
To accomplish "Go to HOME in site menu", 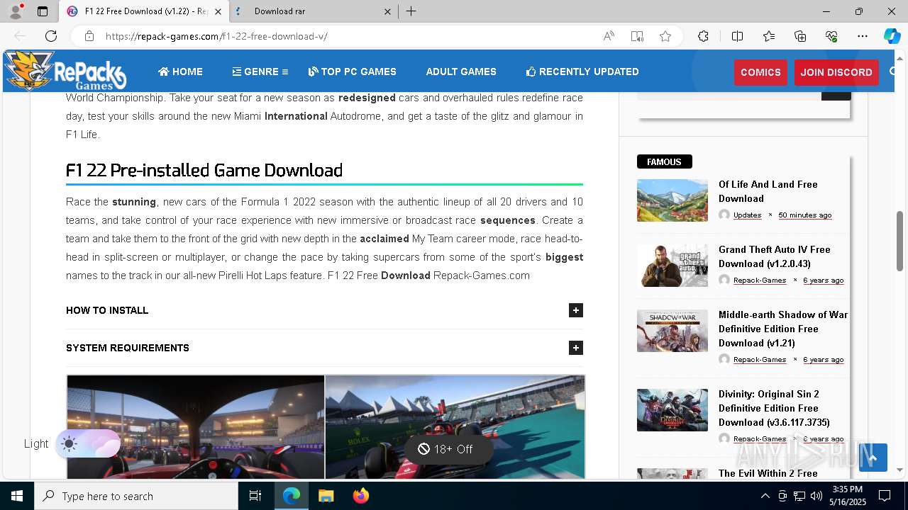I will click(180, 72).
